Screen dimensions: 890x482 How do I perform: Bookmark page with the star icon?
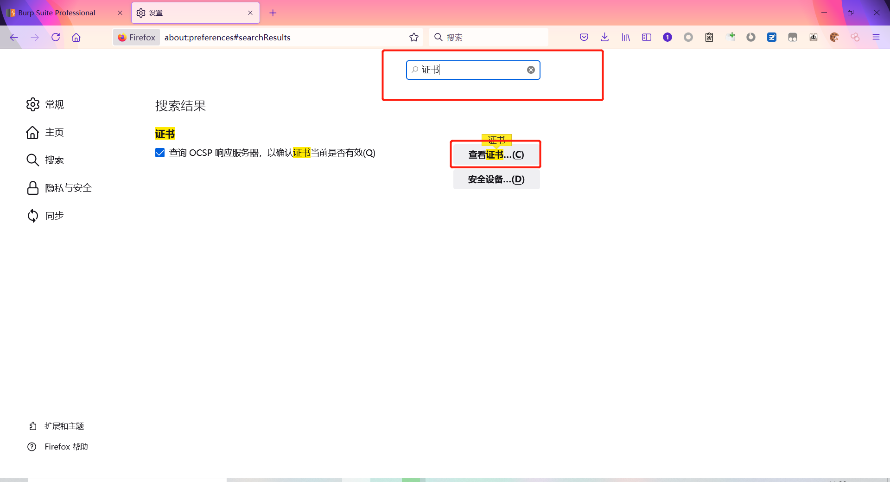tap(414, 37)
